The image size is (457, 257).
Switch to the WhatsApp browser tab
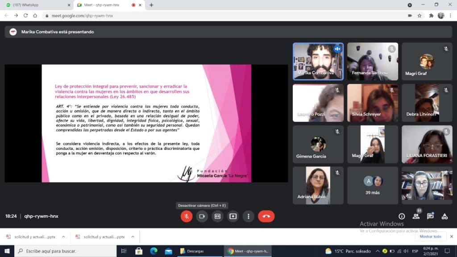[x=37, y=5]
